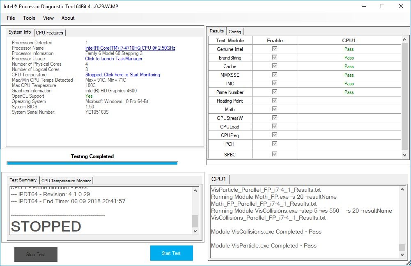Image resolution: width=411 pixels, height=266 pixels.
Task: Click the Test Summary scrollbar thumb
Action: [195, 221]
